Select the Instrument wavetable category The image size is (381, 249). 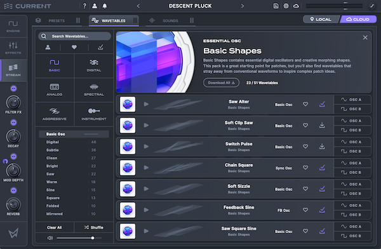click(x=94, y=114)
